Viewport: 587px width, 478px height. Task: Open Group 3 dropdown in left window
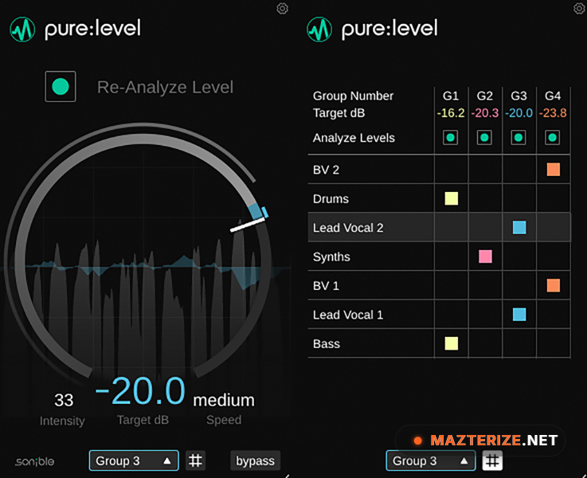click(x=134, y=460)
